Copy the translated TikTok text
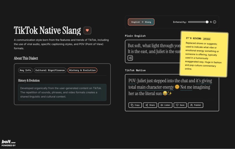The height and width of the screenshot is (149, 235). point(135,105)
